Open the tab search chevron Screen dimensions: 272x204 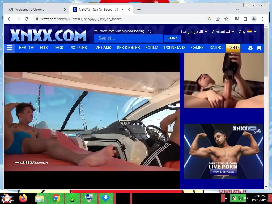237,10
